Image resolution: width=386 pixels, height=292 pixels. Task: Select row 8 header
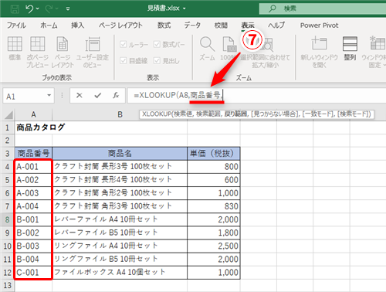click(x=7, y=219)
